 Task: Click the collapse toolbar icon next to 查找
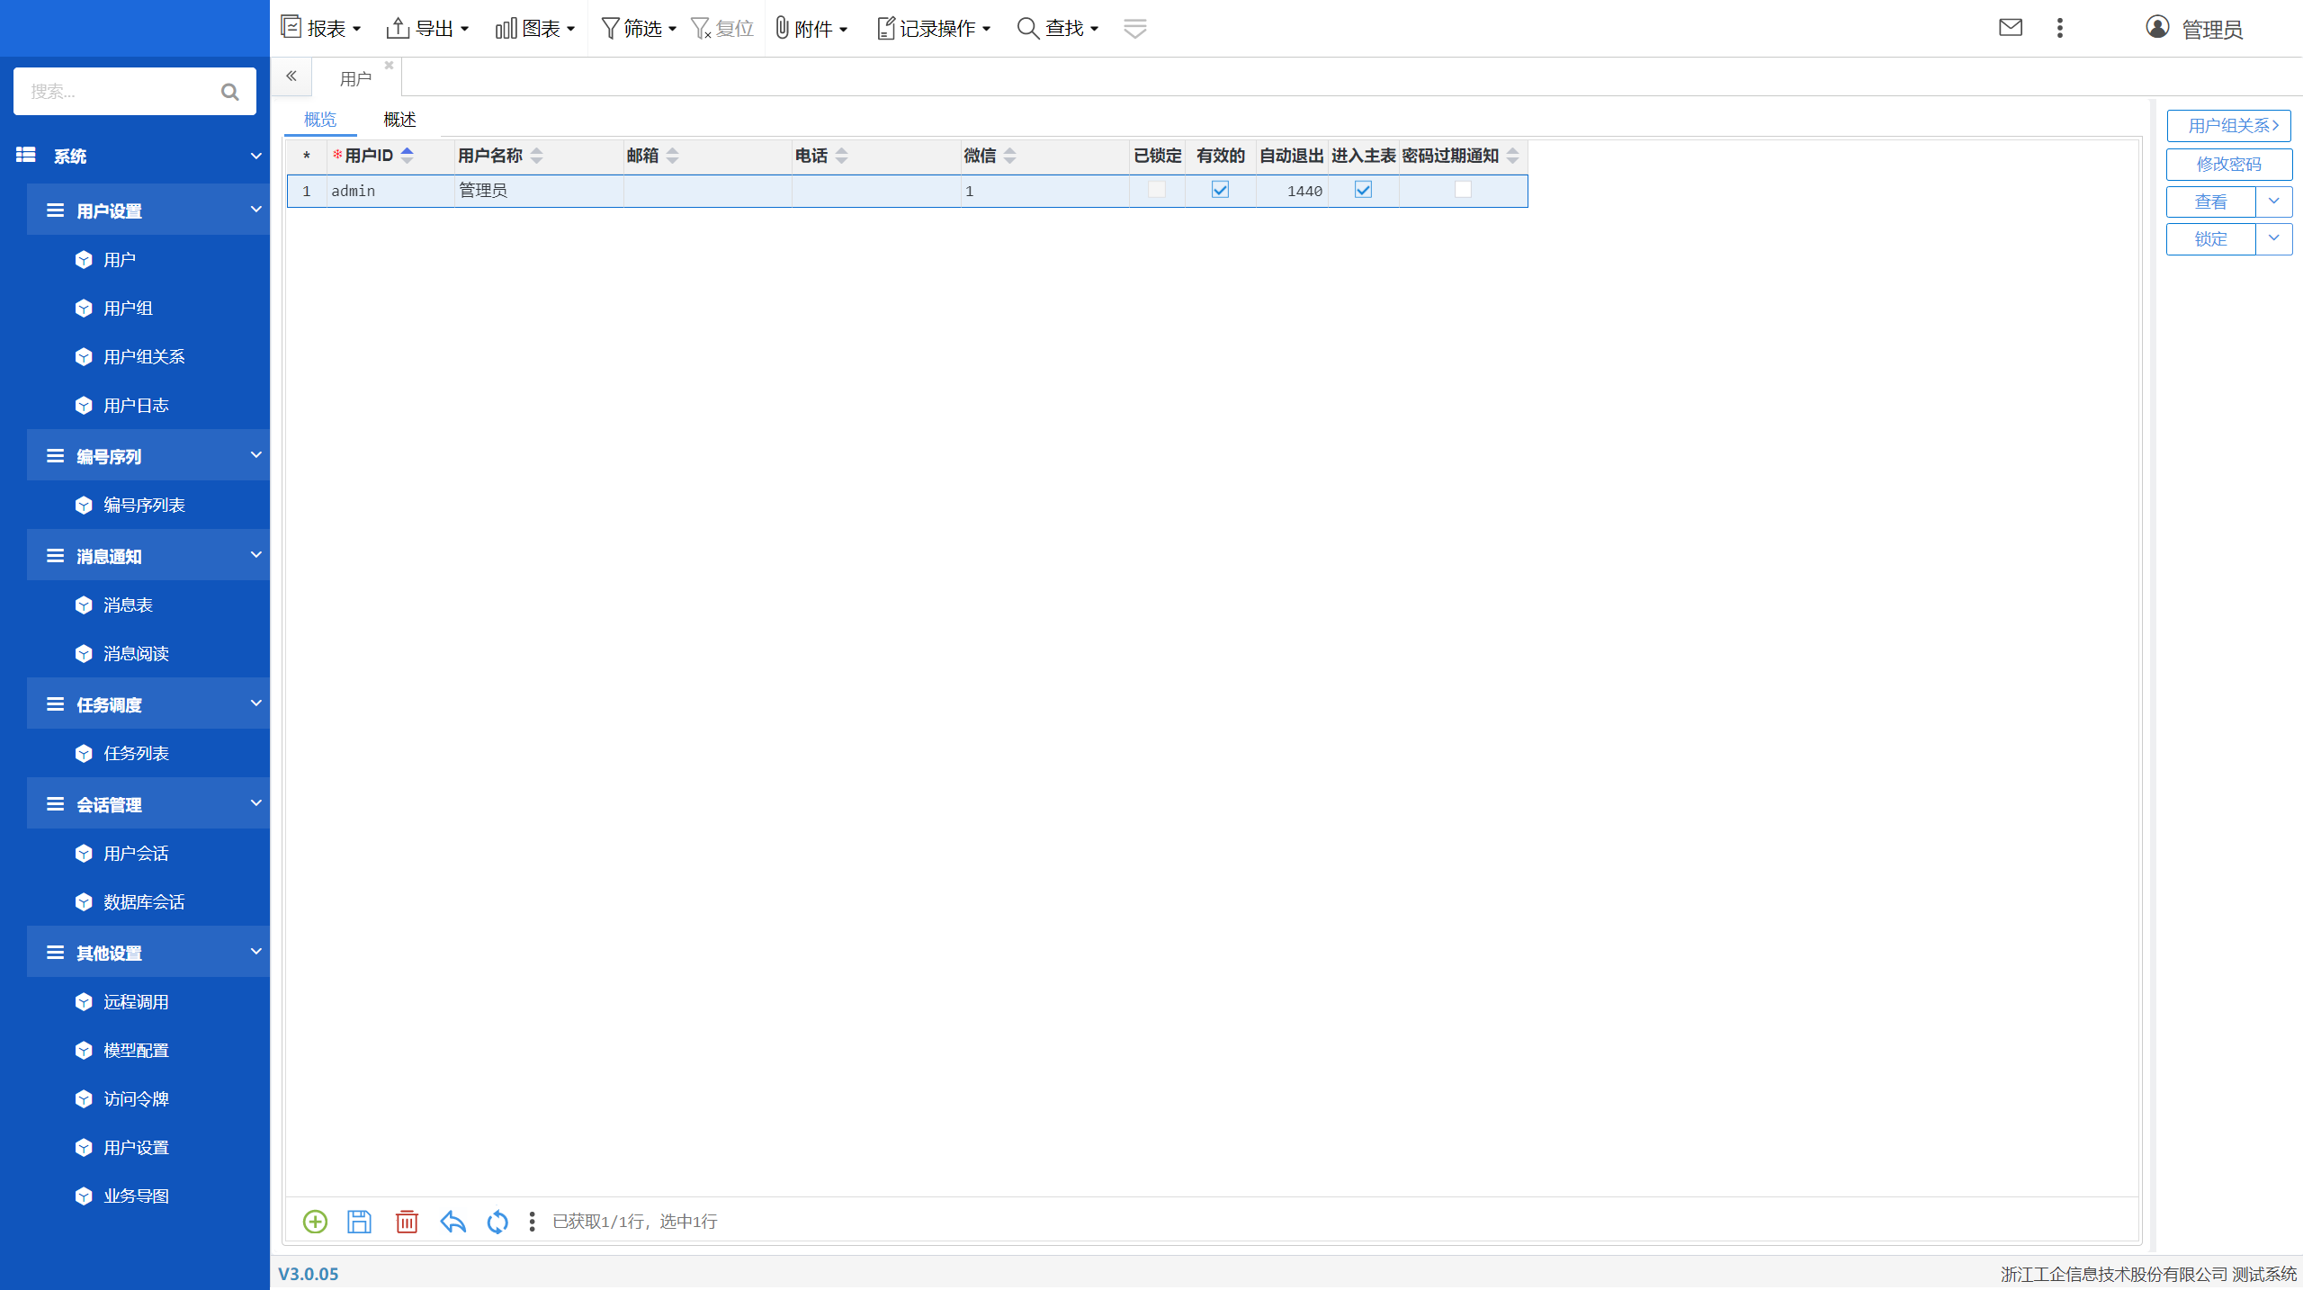coord(1135,29)
